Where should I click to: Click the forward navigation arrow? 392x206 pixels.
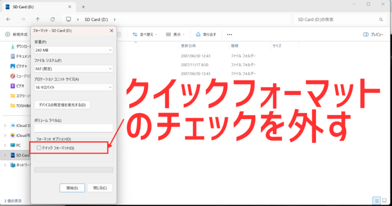point(23,19)
